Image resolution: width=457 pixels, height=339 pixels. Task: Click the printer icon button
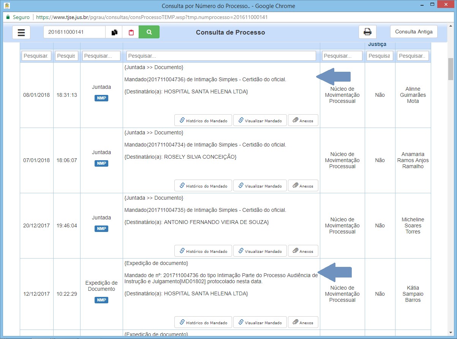[367, 32]
